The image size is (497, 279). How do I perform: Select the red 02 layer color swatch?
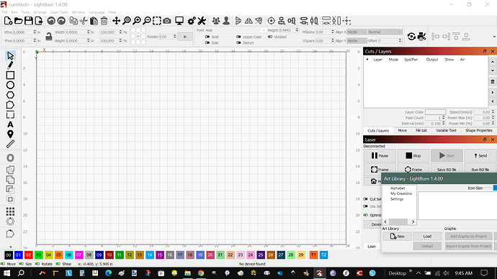coord(29,255)
